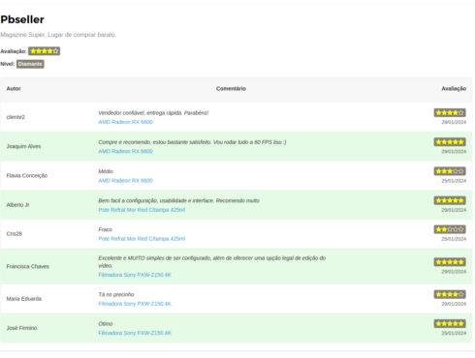Select author name Alberto Jr
475x358 pixels.
[17, 205]
